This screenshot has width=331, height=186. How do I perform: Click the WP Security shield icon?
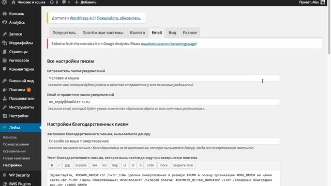point(5,175)
